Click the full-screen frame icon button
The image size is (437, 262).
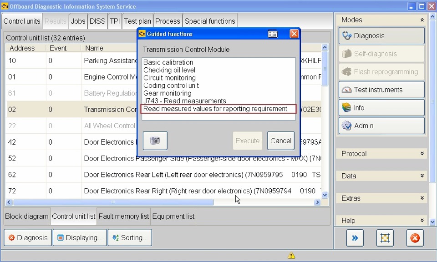[x=385, y=238]
